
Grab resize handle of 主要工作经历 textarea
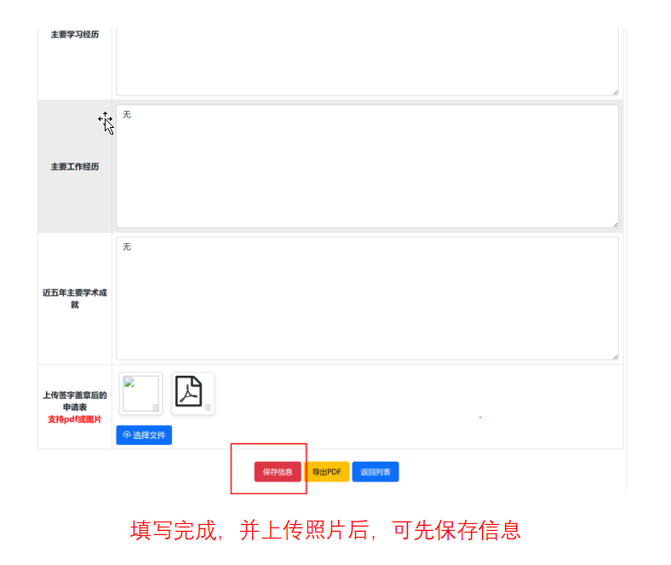616,224
